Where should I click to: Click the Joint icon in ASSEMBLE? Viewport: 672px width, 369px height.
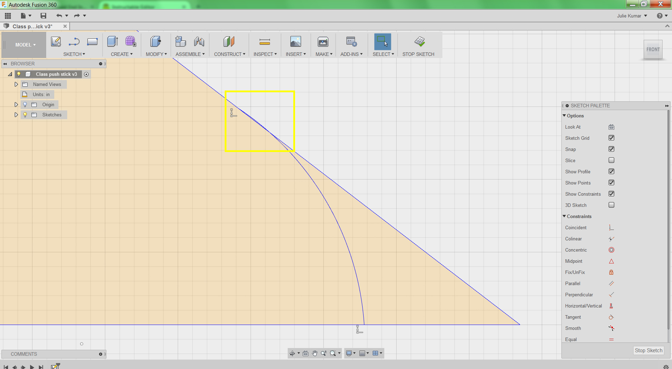[x=199, y=42]
